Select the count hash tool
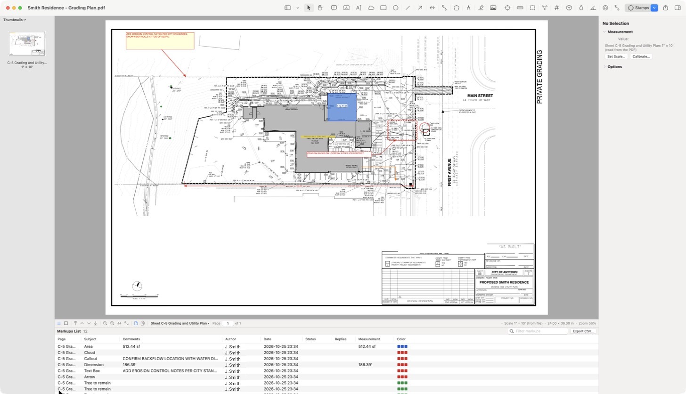This screenshot has height=394, width=686. 557,8
